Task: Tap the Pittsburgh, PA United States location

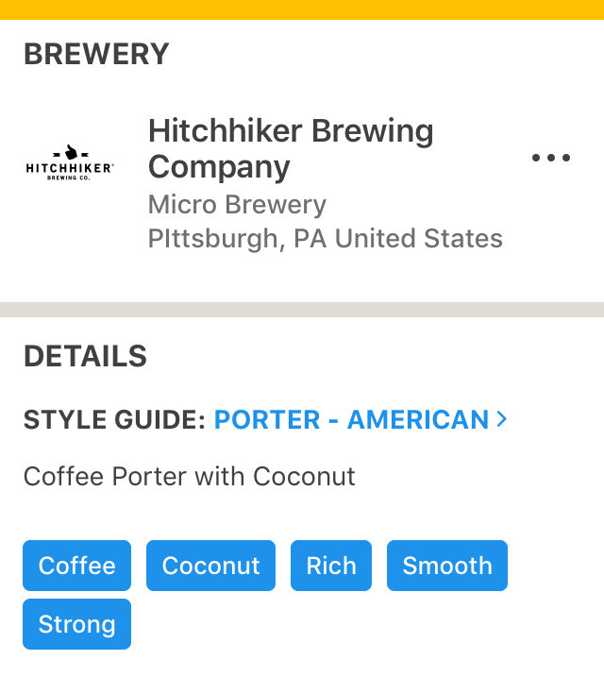Action: tap(326, 238)
